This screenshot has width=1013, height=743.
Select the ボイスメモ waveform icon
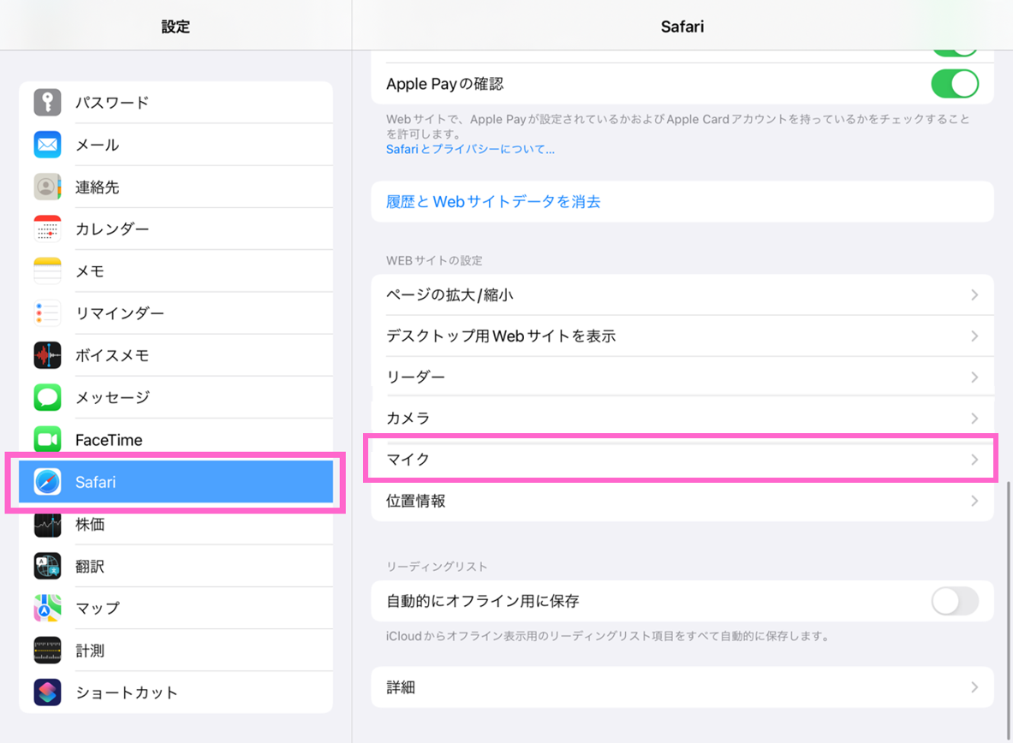(x=48, y=355)
